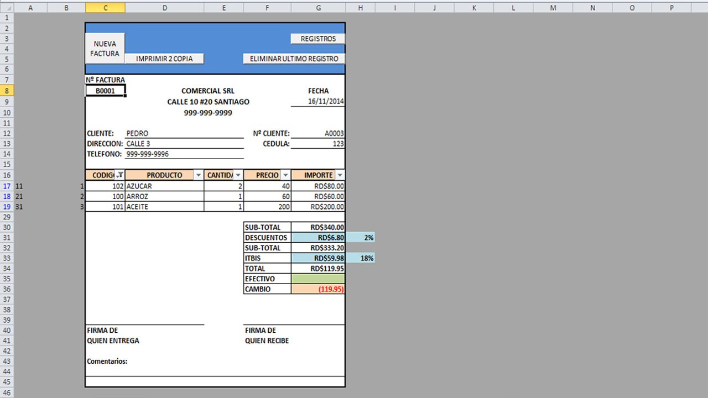Screen dimensions: 708x398
Task: Select the invoice number cell B0001
Action: click(x=106, y=91)
